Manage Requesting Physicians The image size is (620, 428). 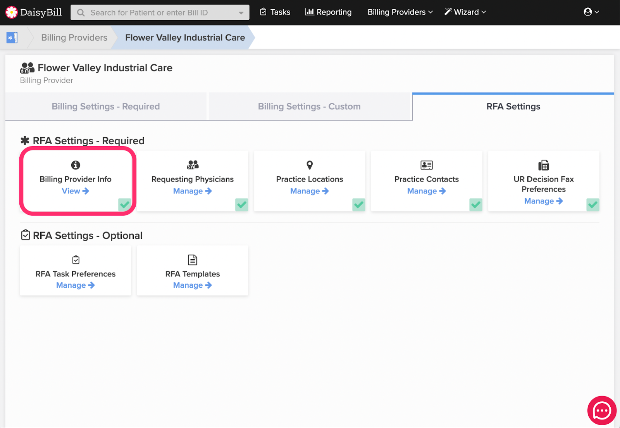pos(193,191)
